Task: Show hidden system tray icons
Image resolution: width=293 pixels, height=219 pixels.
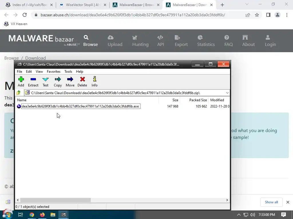Action: click(x=239, y=214)
